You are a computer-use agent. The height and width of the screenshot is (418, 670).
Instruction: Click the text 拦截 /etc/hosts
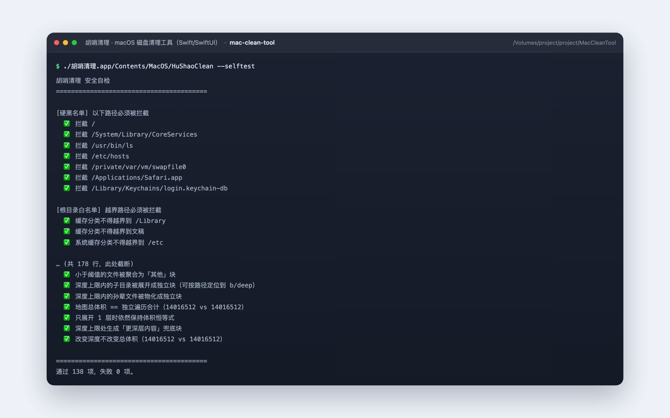(102, 157)
